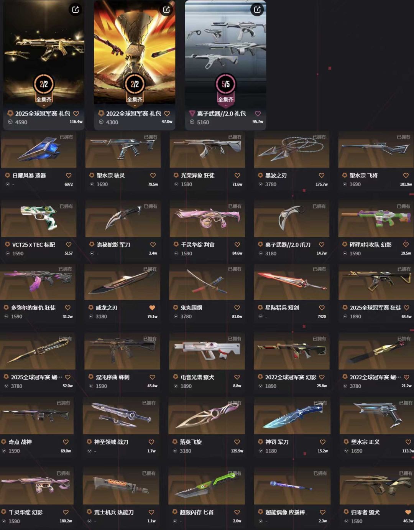
Task: Click share icon on 离子武器//2.0 礼包
Action: click(x=257, y=10)
